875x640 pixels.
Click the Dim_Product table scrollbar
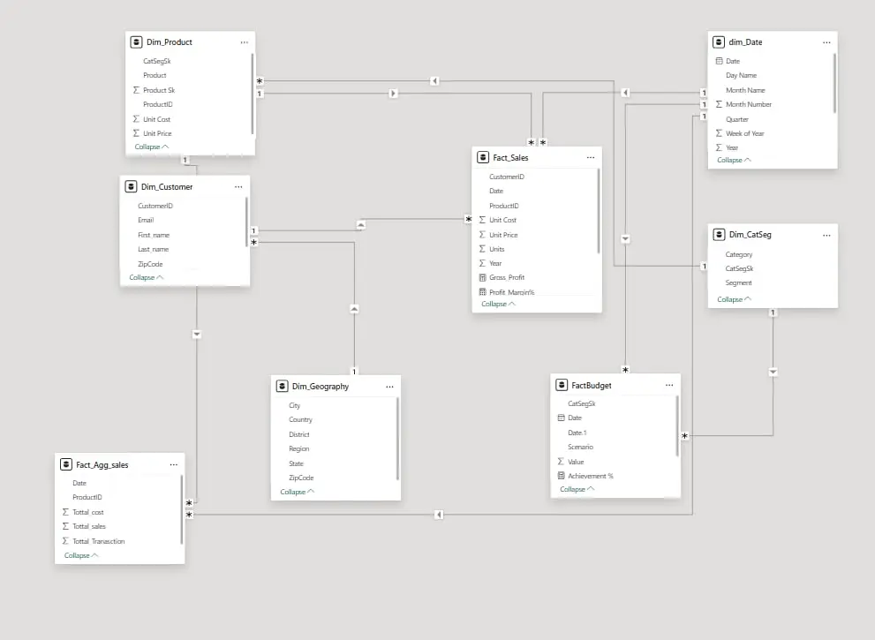(253, 94)
